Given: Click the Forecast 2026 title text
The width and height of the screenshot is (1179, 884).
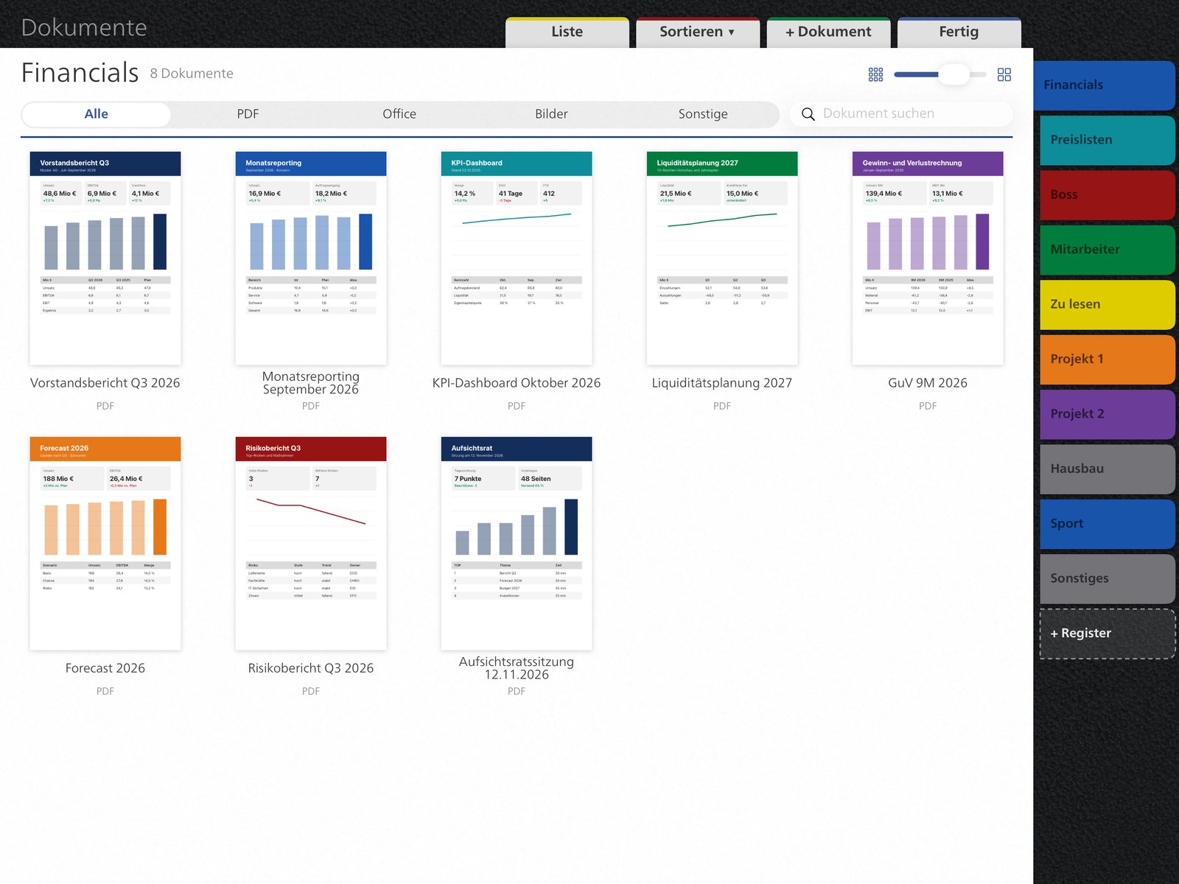Looking at the screenshot, I should pyautogui.click(x=105, y=668).
